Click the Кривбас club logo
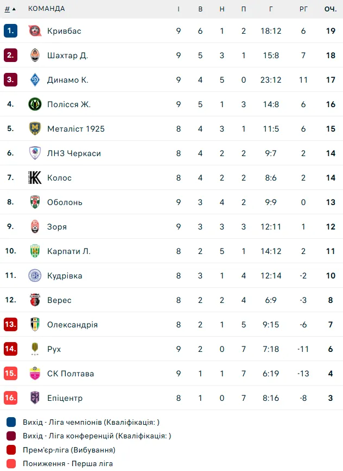Viewport: 343px width, 471px height. click(35, 31)
